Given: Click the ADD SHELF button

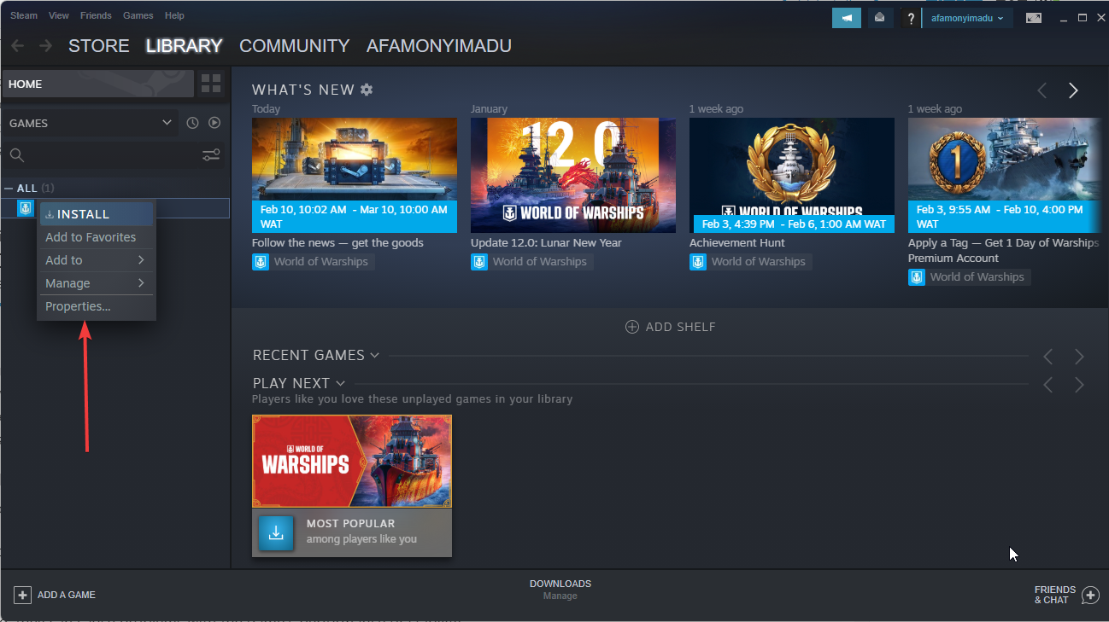Looking at the screenshot, I should click(x=671, y=327).
